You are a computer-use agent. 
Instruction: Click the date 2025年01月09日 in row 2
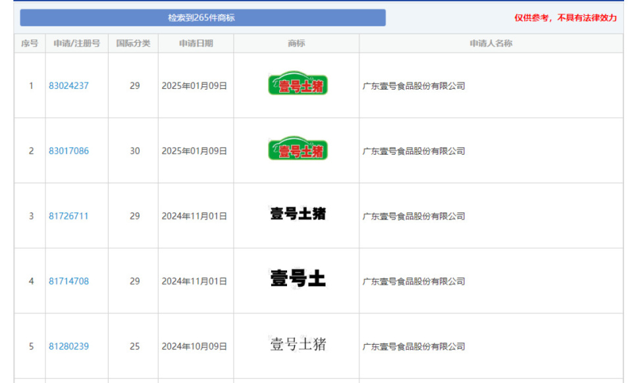pos(194,151)
